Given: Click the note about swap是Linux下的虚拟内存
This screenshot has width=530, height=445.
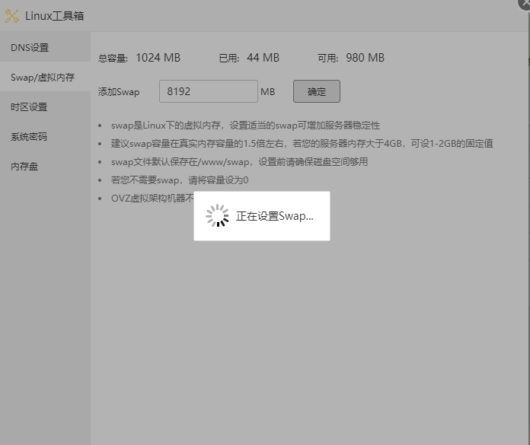Looking at the screenshot, I should click(245, 126).
